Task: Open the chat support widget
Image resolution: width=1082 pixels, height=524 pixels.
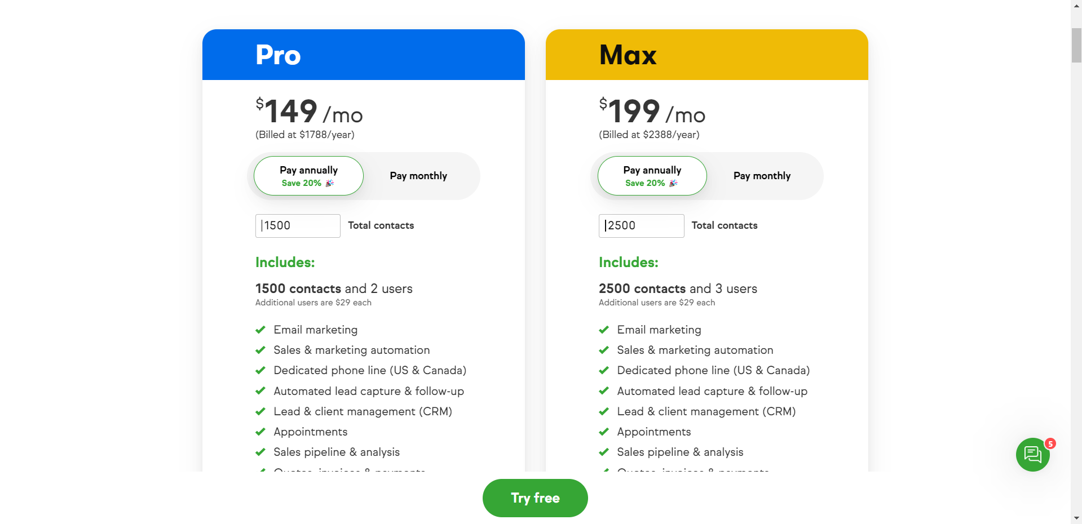Action: 1032,455
